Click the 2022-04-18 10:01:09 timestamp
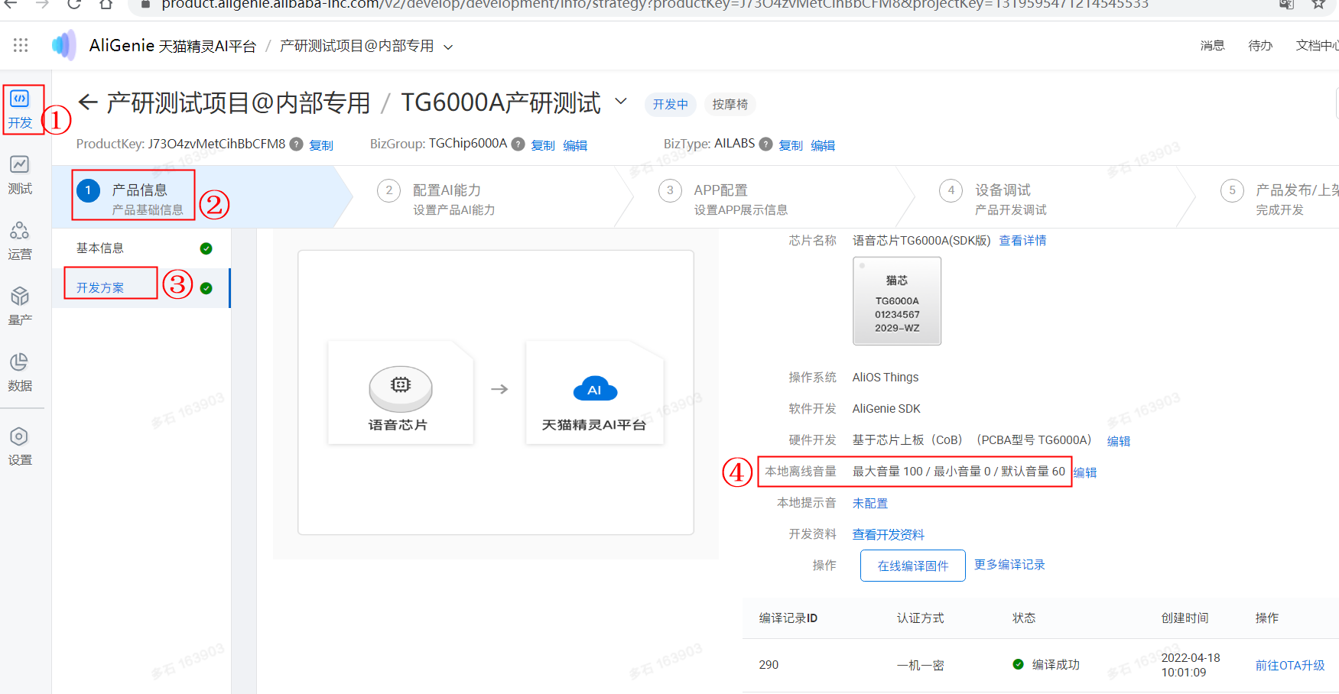 point(1191,665)
